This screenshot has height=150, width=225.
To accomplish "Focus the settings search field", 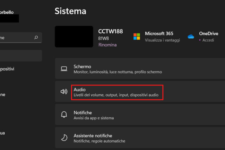I will coord(16,37).
